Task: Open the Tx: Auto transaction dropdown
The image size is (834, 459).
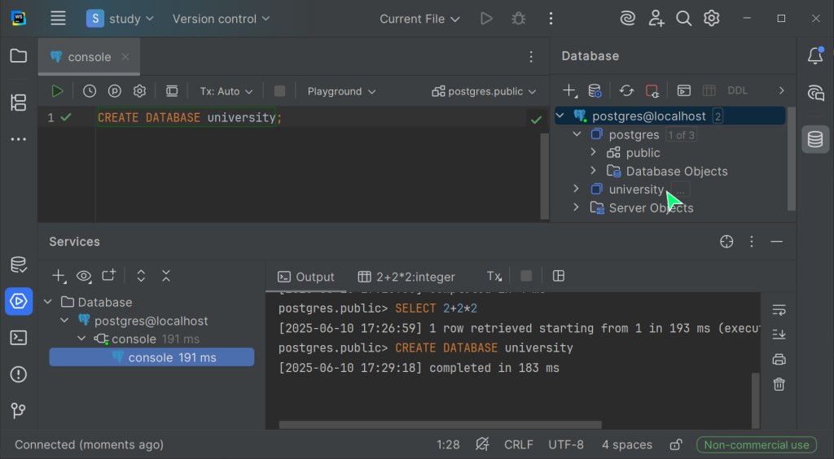Action: click(x=226, y=91)
